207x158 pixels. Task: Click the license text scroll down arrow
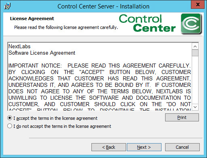pyautogui.click(x=195, y=107)
